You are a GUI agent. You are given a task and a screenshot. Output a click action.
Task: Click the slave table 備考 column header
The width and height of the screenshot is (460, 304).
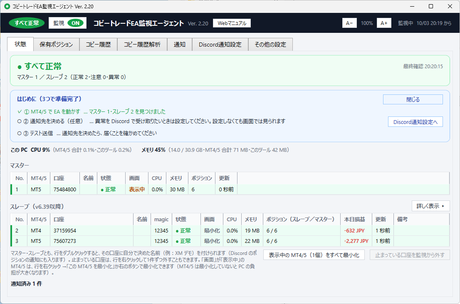(x=422, y=219)
